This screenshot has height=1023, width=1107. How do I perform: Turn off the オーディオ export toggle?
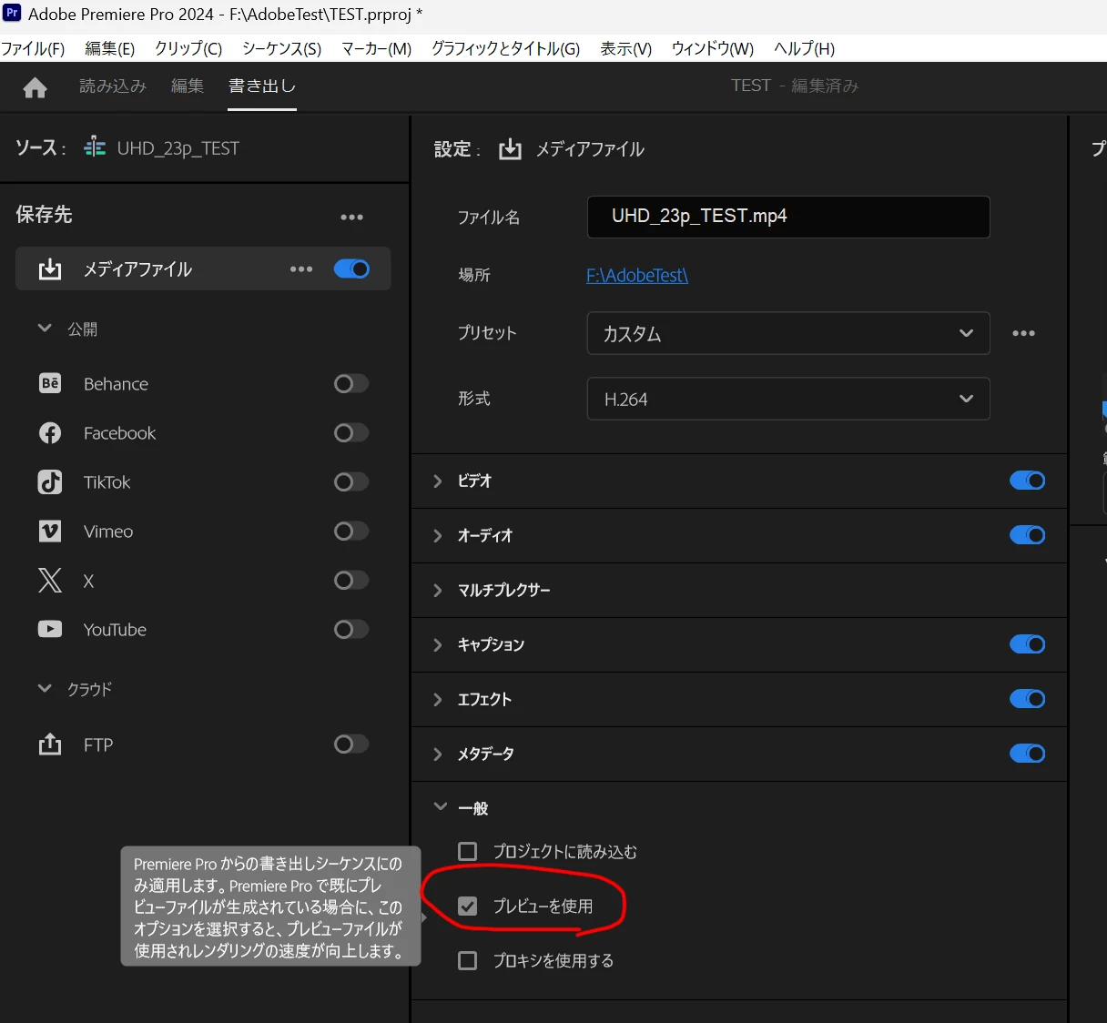coord(1027,535)
